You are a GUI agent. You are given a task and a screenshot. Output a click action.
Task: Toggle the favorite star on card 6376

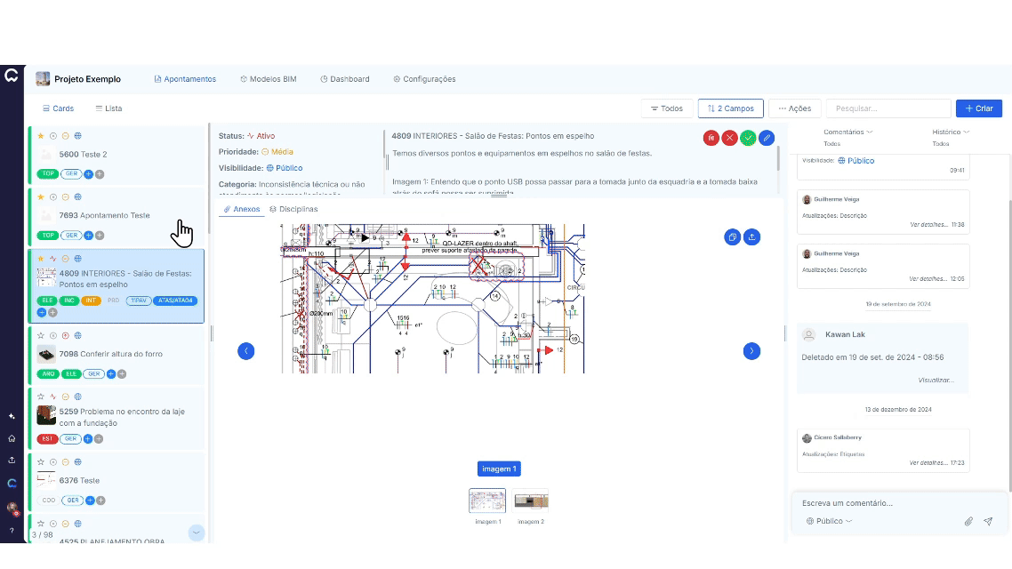click(41, 462)
